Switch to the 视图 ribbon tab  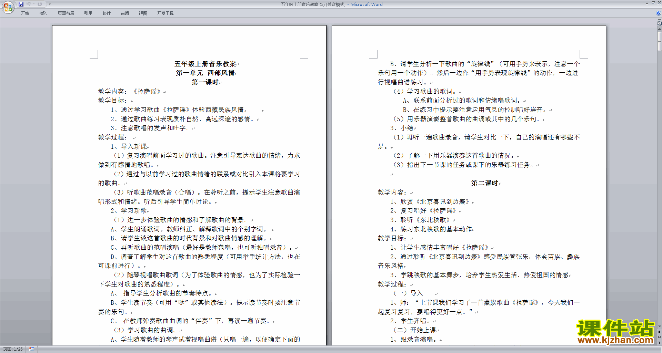click(143, 13)
